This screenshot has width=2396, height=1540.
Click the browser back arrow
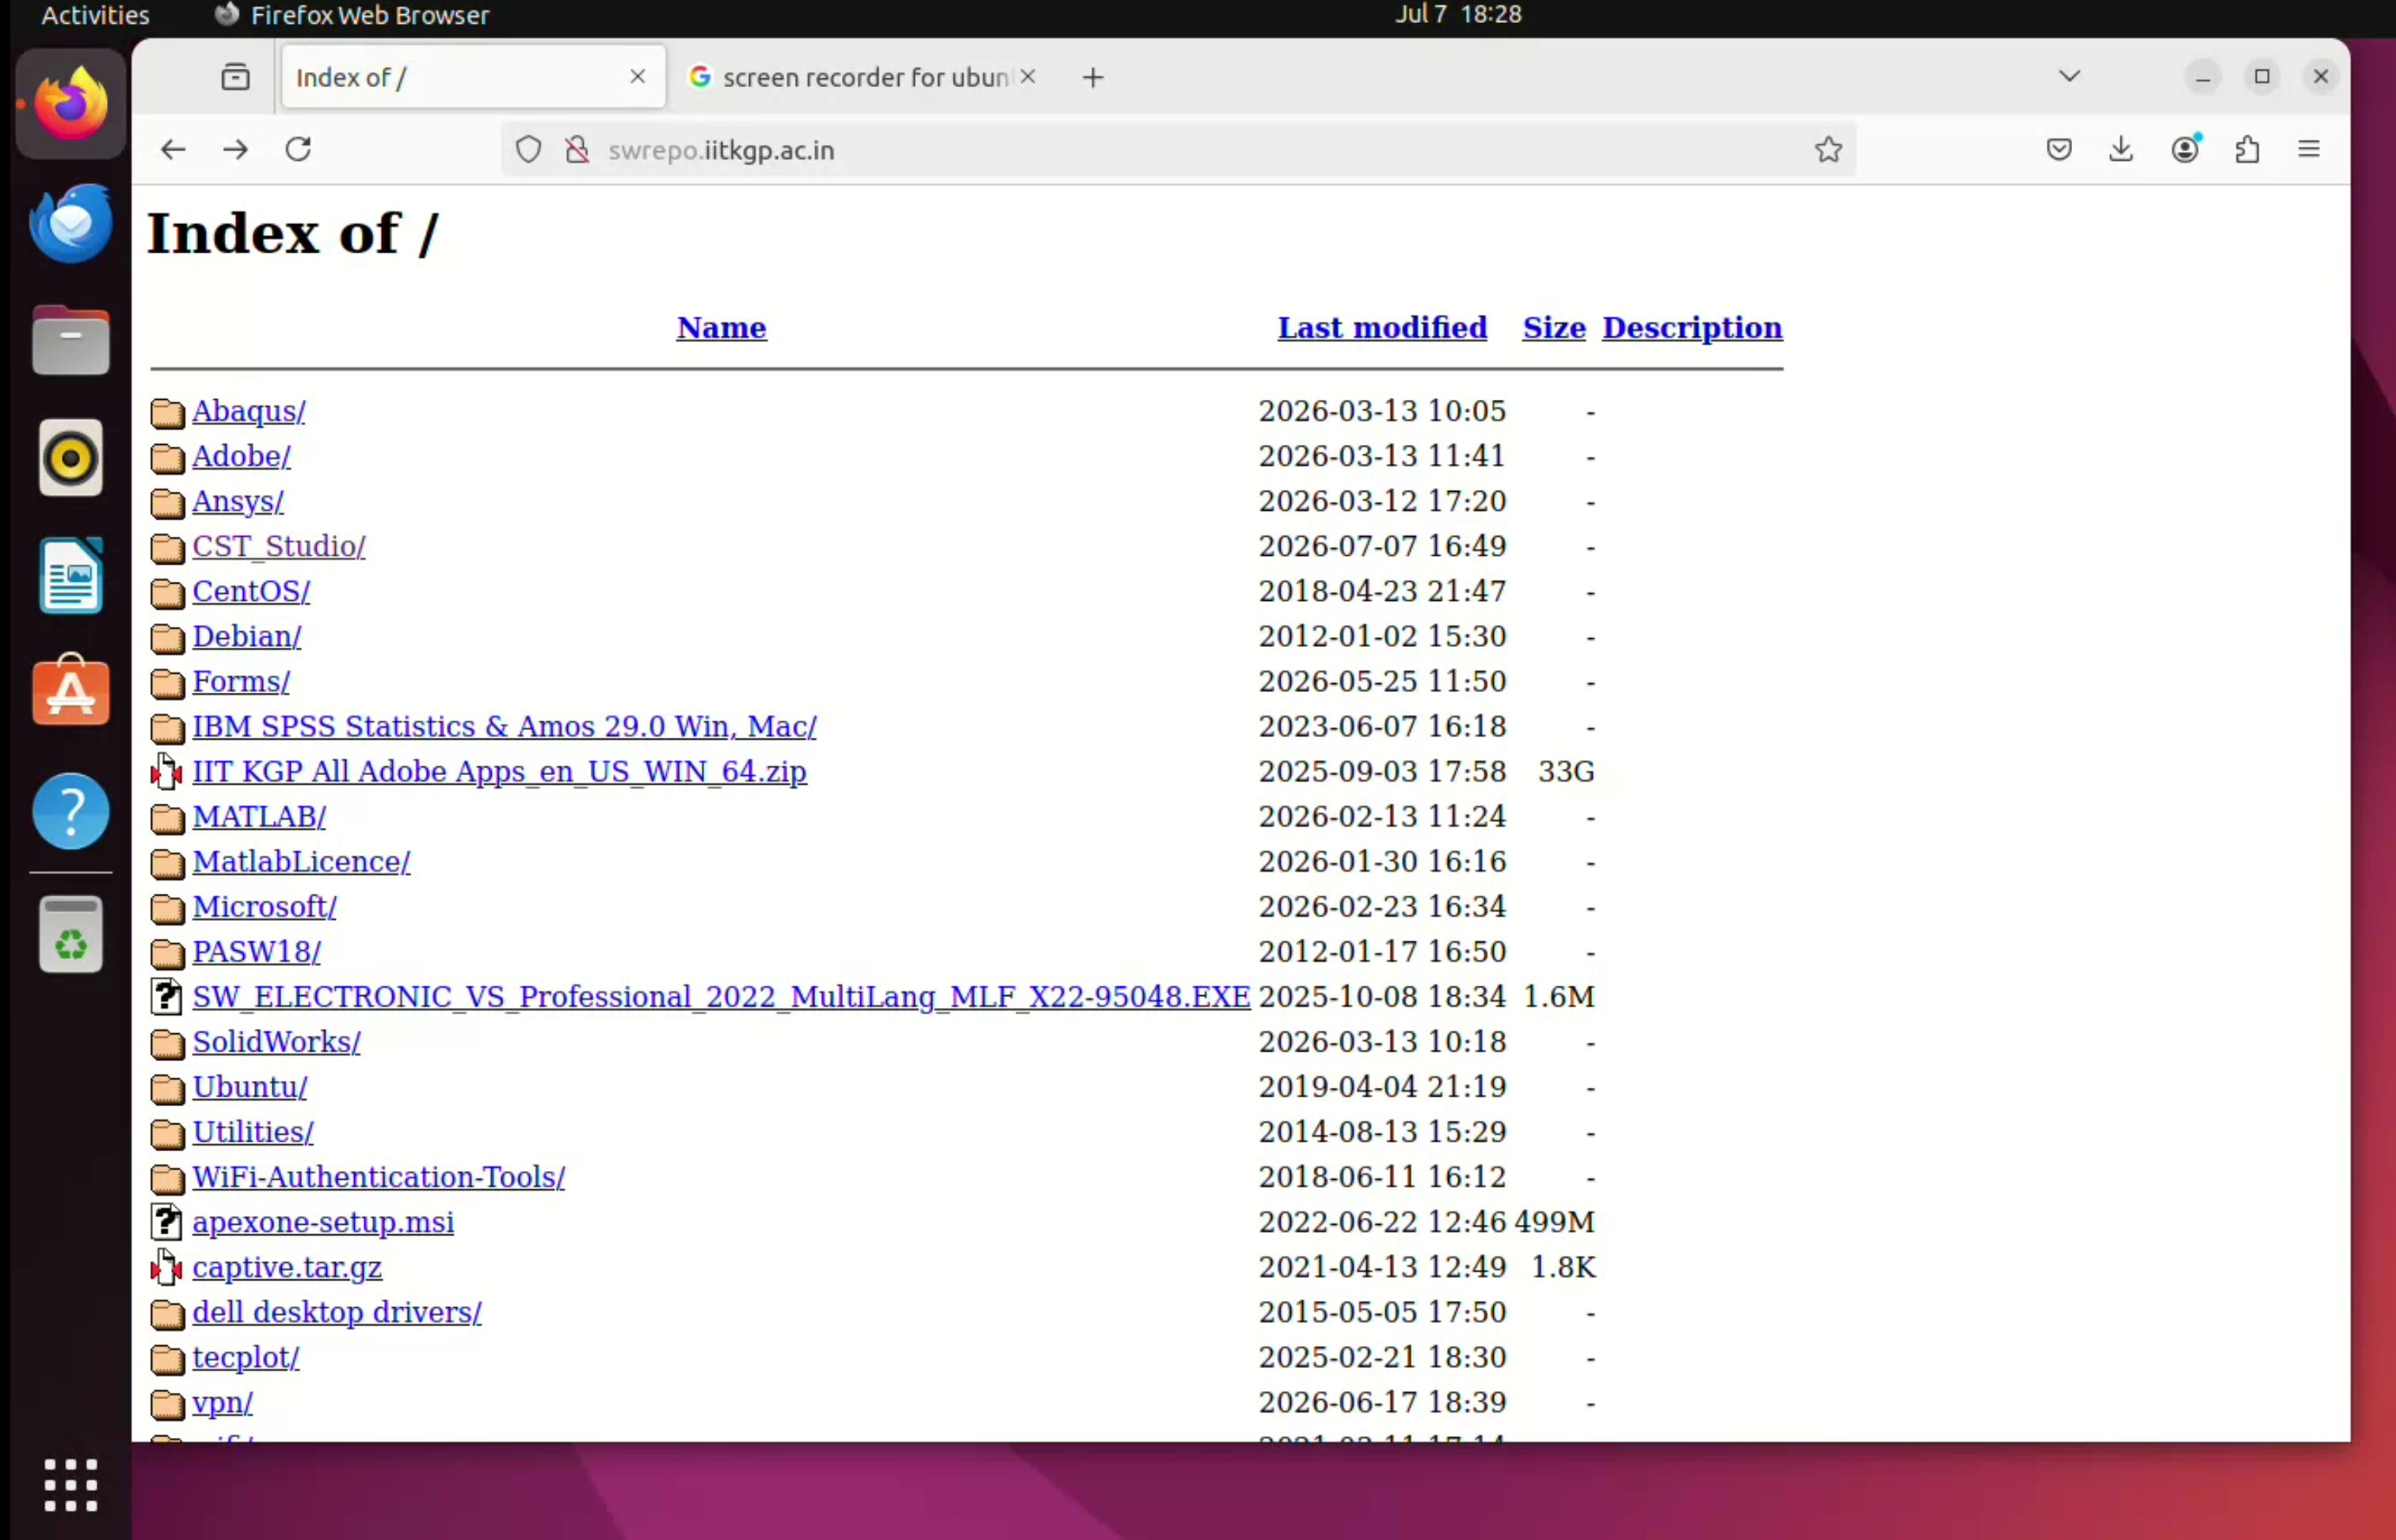pyautogui.click(x=173, y=150)
